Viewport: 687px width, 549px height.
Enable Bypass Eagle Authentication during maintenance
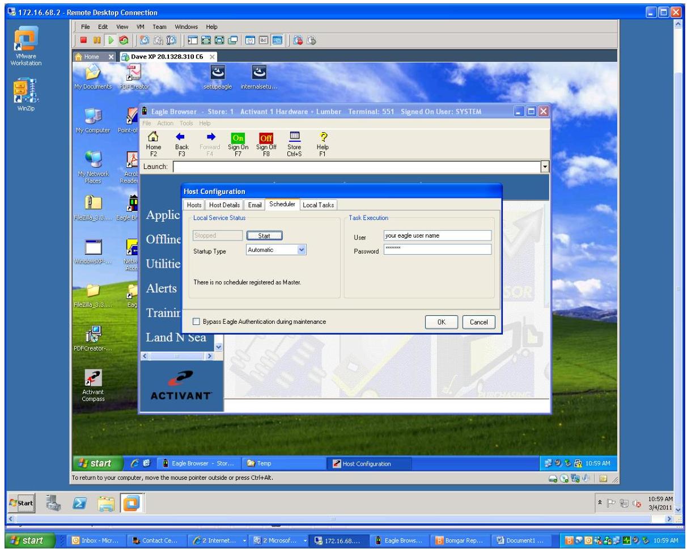coord(196,322)
